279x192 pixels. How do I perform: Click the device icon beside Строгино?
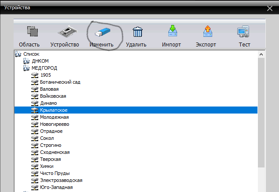(x=35, y=145)
